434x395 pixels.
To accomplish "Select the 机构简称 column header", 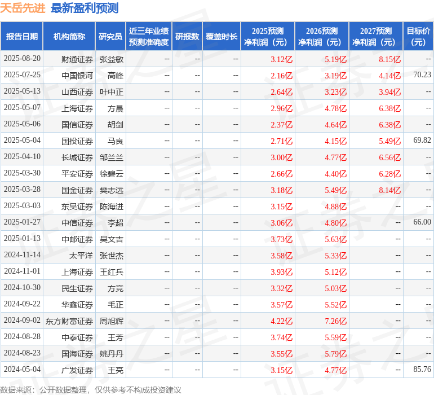I will click(69, 36).
